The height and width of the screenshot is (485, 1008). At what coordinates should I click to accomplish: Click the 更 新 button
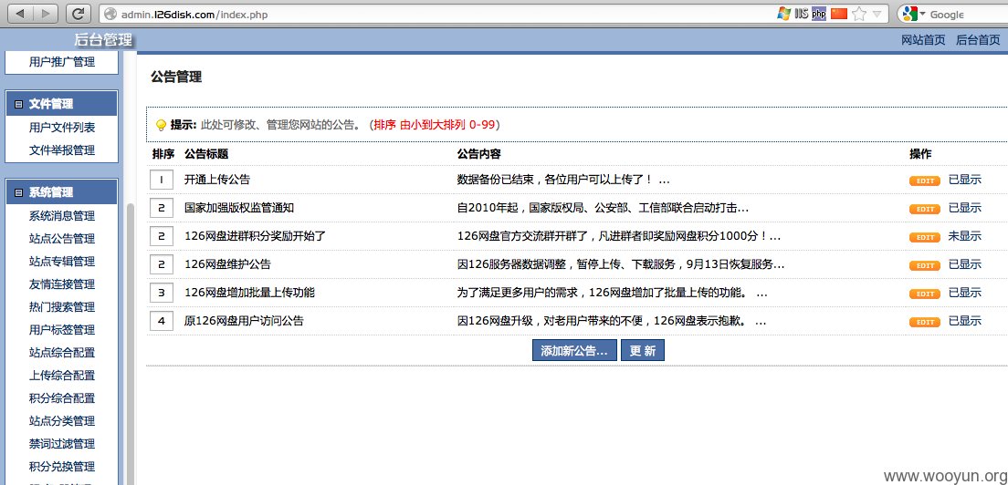coord(642,350)
